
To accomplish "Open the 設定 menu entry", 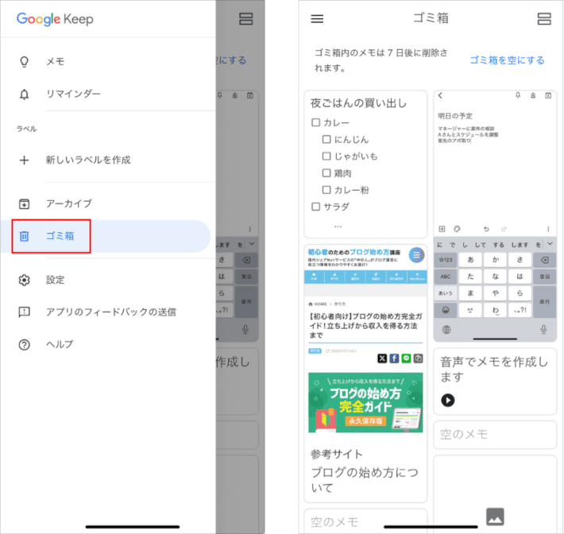I will [x=56, y=280].
